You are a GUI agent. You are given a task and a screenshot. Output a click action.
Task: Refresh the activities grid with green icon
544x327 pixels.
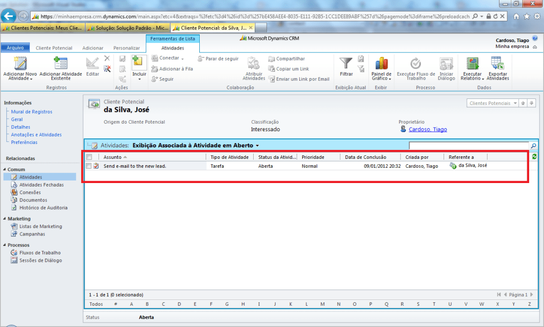point(534,157)
